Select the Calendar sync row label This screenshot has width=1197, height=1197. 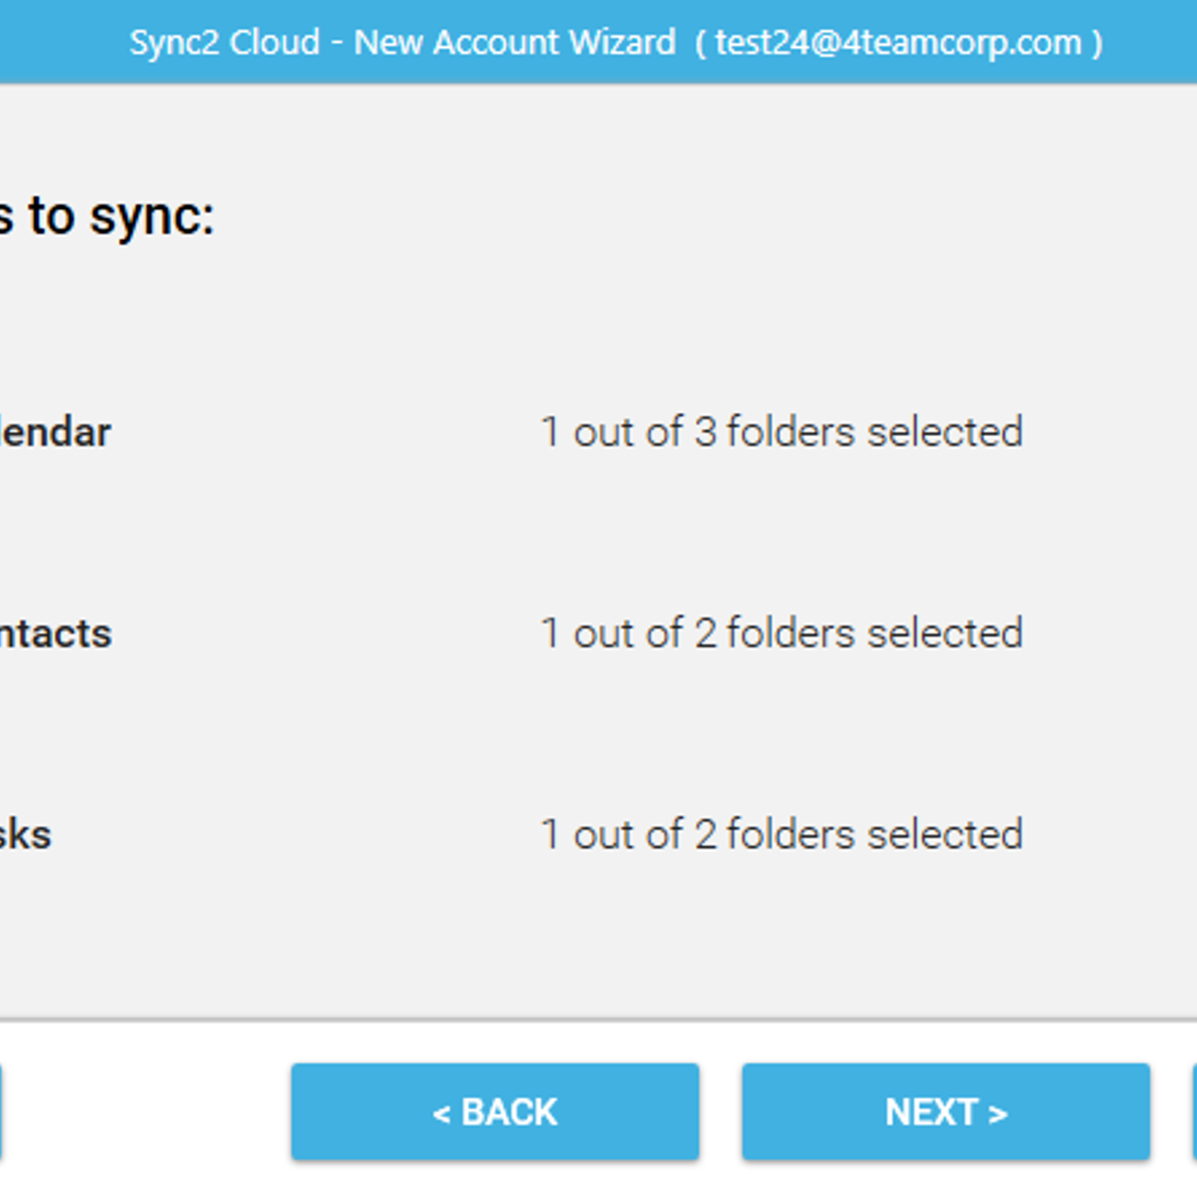click(x=55, y=432)
